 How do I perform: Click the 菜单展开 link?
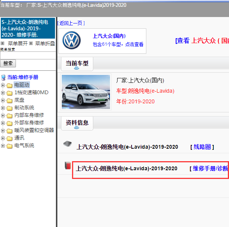click(x=18, y=44)
